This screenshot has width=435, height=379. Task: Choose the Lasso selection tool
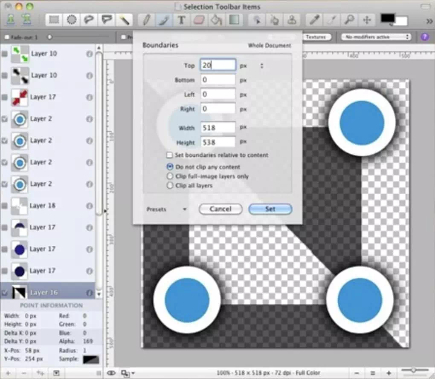pyautogui.click(x=89, y=20)
